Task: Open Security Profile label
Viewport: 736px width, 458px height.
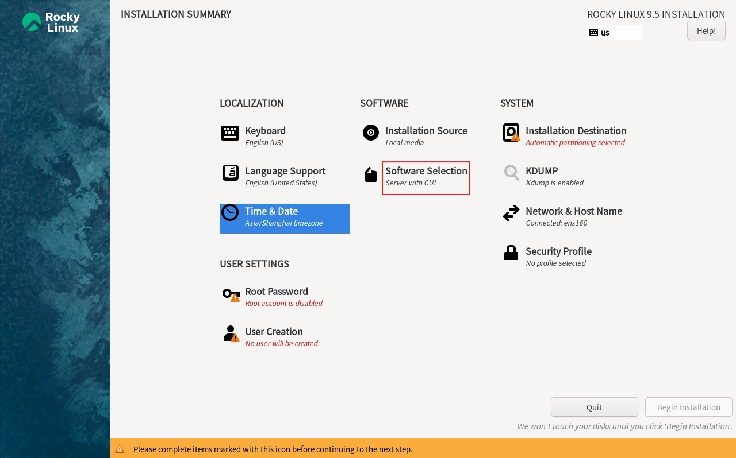Action: click(558, 251)
